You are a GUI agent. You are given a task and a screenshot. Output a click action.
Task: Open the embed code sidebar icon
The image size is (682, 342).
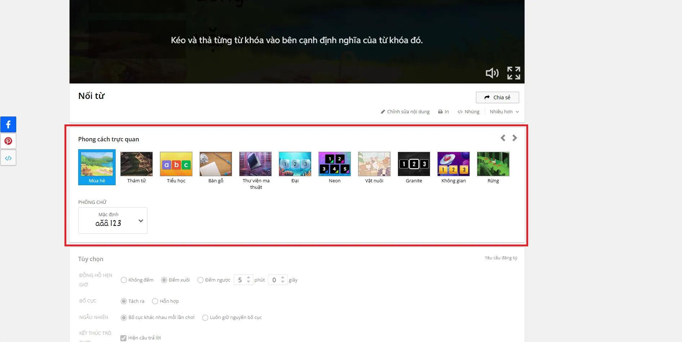pos(8,158)
